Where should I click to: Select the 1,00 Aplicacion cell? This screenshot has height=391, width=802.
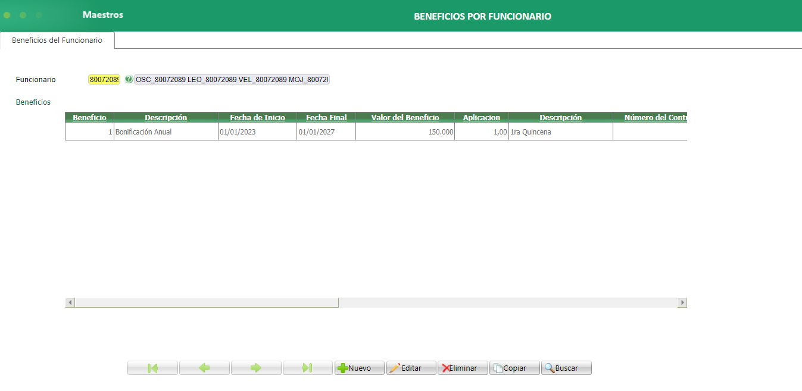point(482,132)
